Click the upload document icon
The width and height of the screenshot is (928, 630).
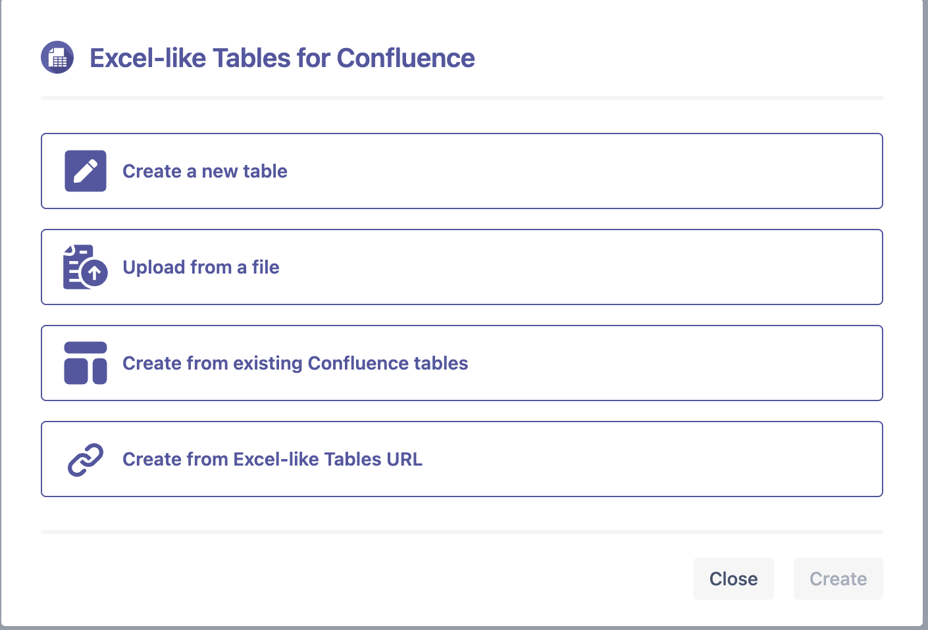pos(86,267)
